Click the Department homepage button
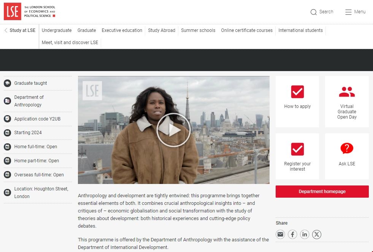This screenshot has width=373, height=252. point(322,192)
